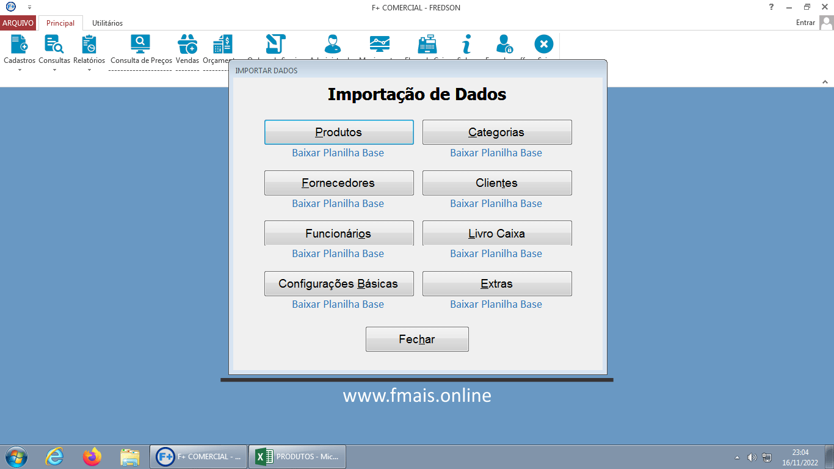Open Consulta de Preços monitor icon
The height and width of the screenshot is (469, 834).
click(x=140, y=45)
